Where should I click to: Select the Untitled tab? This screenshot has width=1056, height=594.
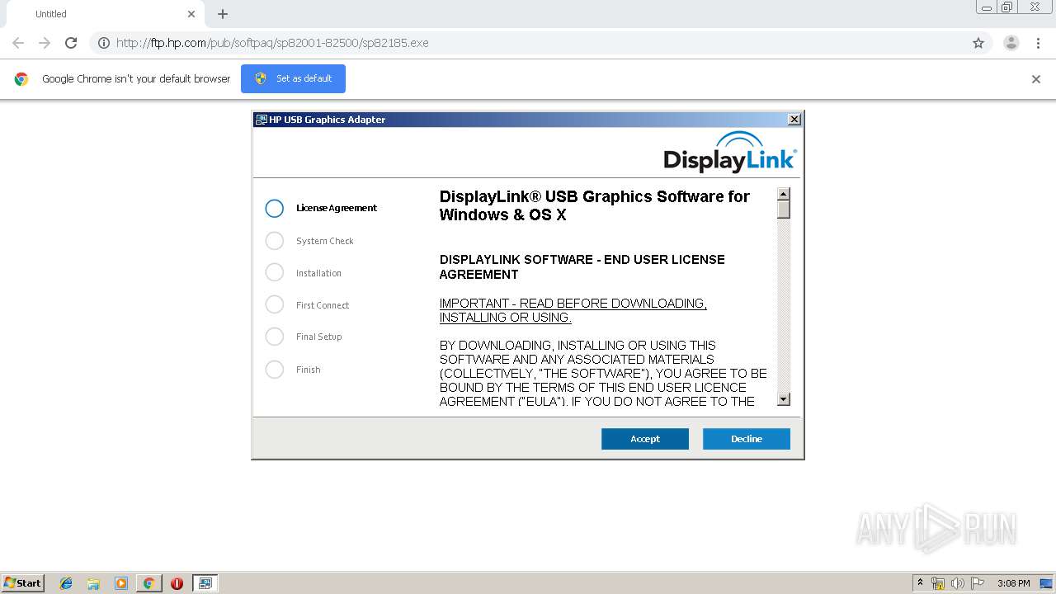coord(103,14)
